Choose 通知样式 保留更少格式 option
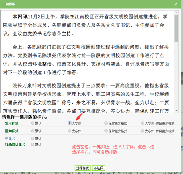This screenshot has height=174, width=183. point(106,131)
